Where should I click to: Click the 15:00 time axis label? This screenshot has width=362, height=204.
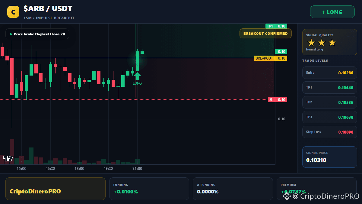[21, 169]
